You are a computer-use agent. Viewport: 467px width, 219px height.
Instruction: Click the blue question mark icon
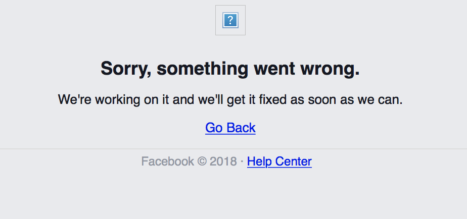[230, 21]
